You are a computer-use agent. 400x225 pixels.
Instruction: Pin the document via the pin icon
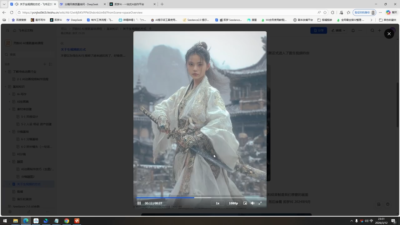click(x=150, y=28)
